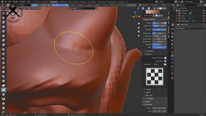Open texture Categories folder icon

[x=165, y=64]
